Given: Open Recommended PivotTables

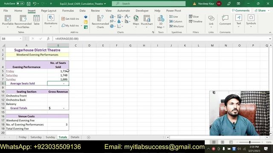Looking at the screenshot, I should [23, 21].
